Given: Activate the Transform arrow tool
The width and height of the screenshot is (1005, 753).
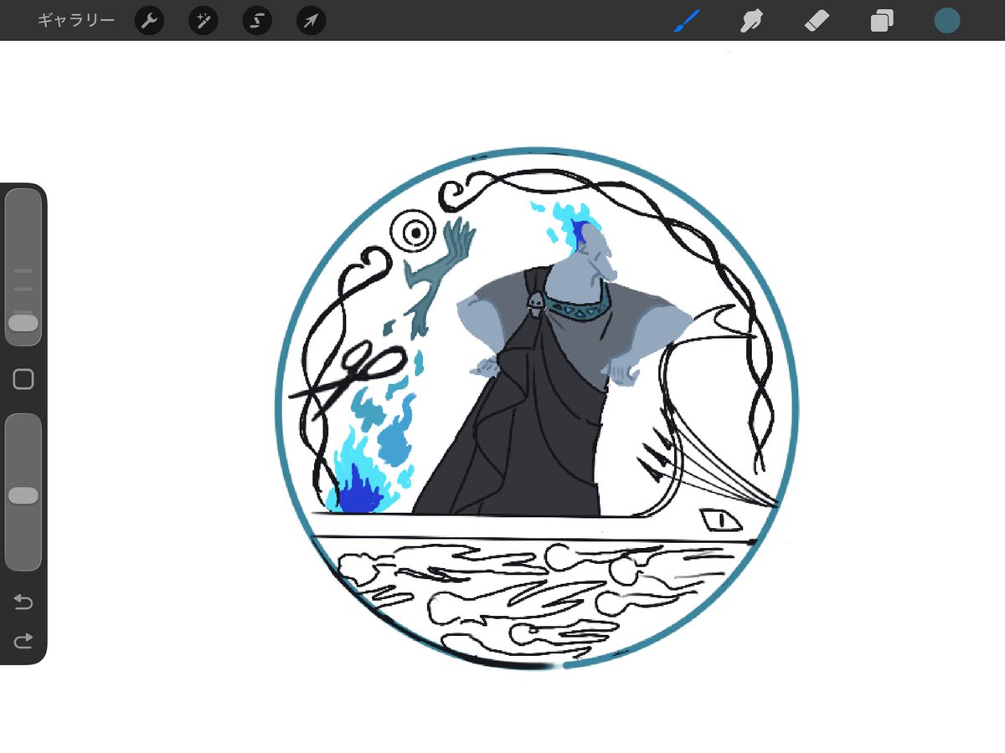Looking at the screenshot, I should tap(311, 21).
